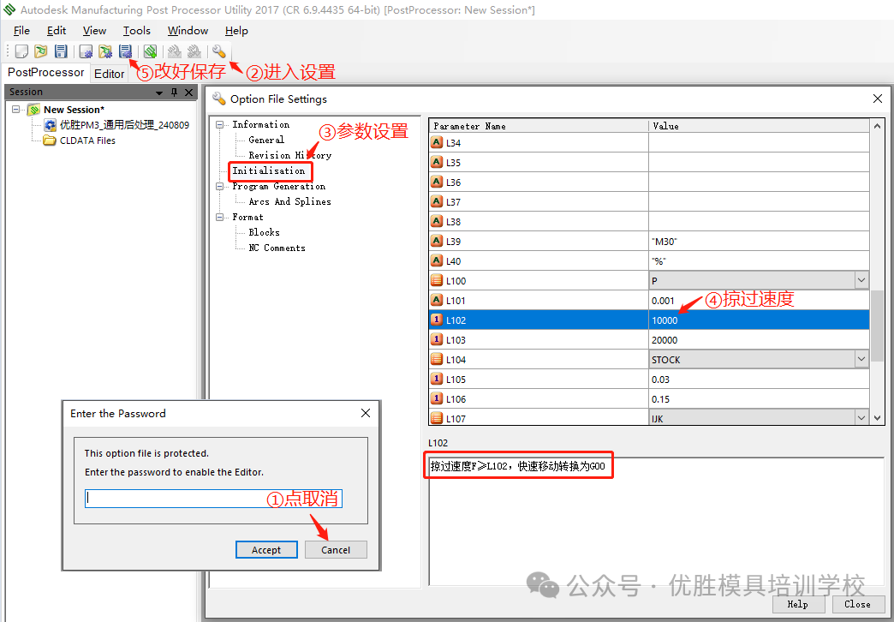This screenshot has height=622, width=894.
Task: Click the letter icon on row L39
Action: [x=437, y=241]
